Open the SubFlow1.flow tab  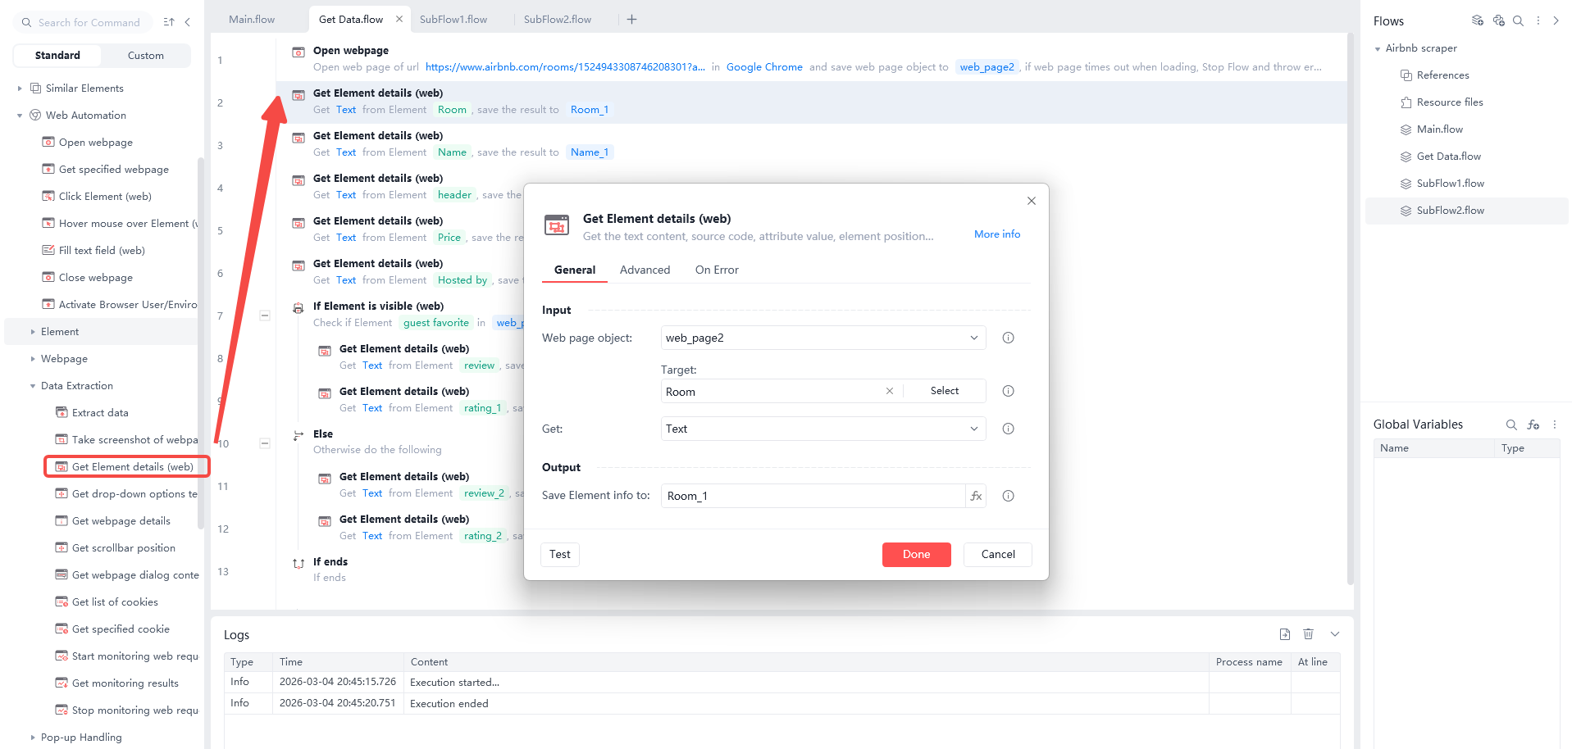pyautogui.click(x=453, y=19)
